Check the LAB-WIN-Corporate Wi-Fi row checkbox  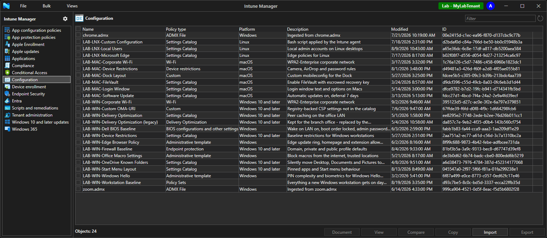(78, 102)
